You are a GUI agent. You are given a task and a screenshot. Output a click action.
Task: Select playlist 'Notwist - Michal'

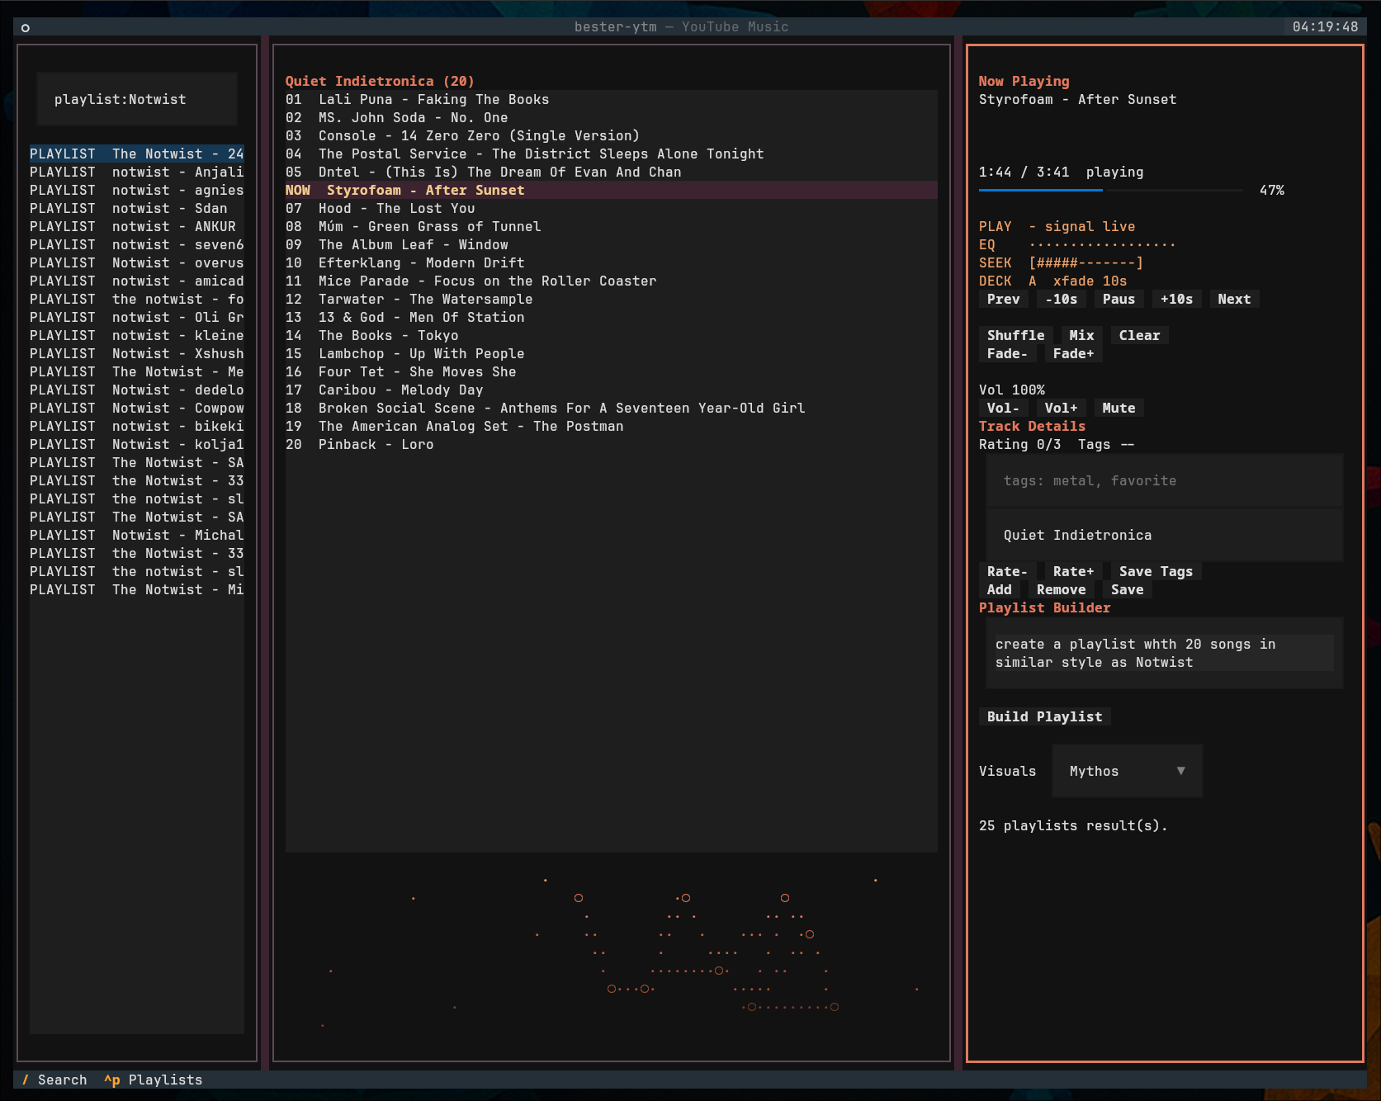137,535
